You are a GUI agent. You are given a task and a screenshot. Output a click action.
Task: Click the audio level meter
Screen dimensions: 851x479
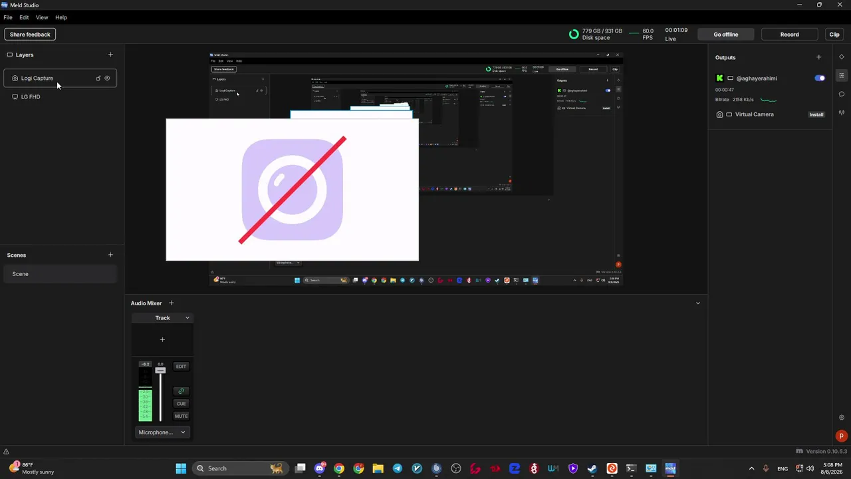pos(145,395)
